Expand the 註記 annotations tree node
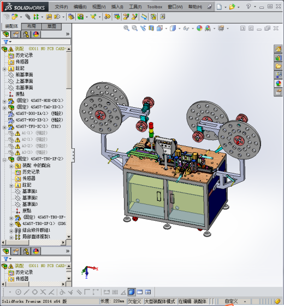Screen dimensions: 284x306 tap(4, 69)
